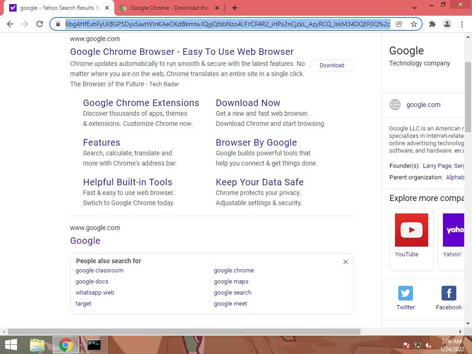This screenshot has width=472, height=354.
Task: View site info via the padlock icon
Action: point(58,24)
